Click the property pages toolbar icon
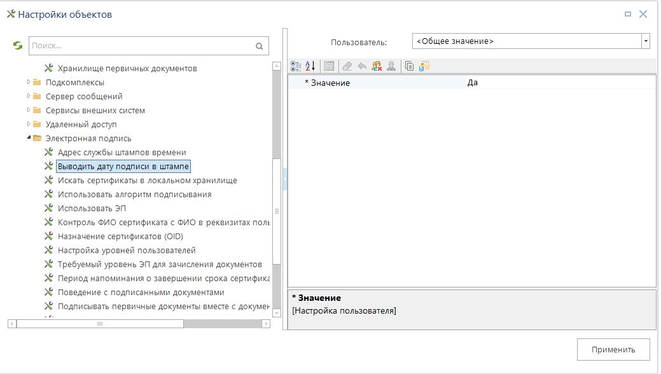Image resolution: width=661 pixels, height=374 pixels. coord(328,66)
